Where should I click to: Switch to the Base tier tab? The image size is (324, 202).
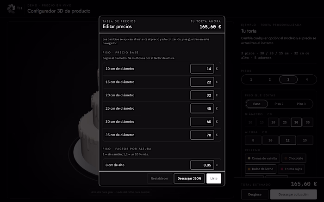click(x=256, y=104)
